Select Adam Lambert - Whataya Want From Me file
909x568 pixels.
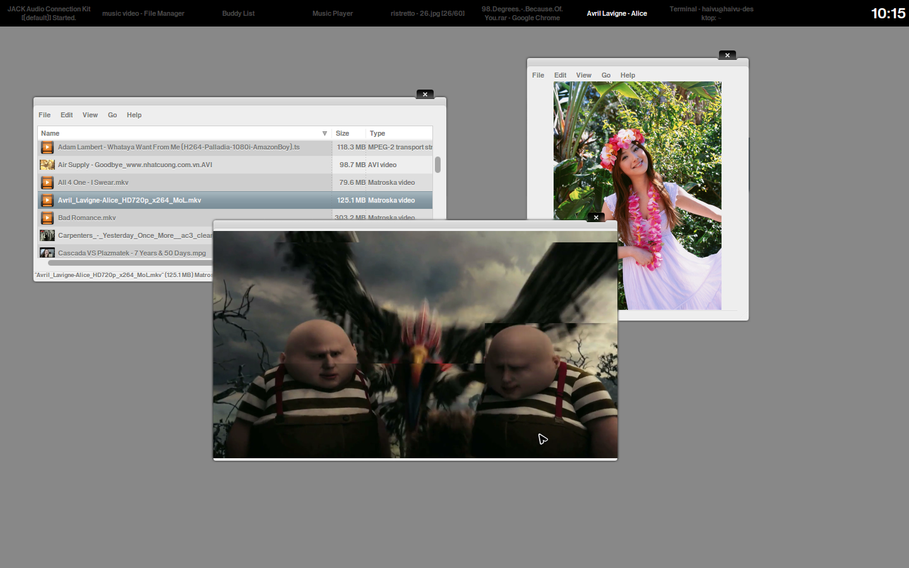pyautogui.click(x=179, y=147)
